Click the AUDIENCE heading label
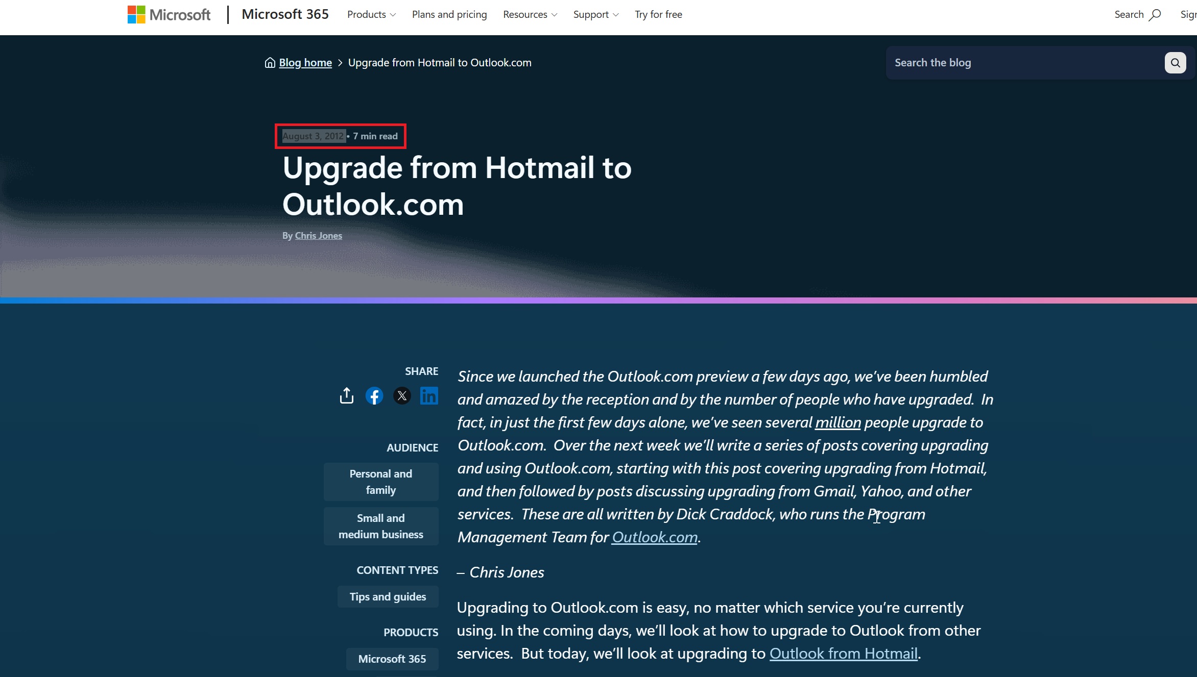Image resolution: width=1197 pixels, height=677 pixels. [x=412, y=448]
